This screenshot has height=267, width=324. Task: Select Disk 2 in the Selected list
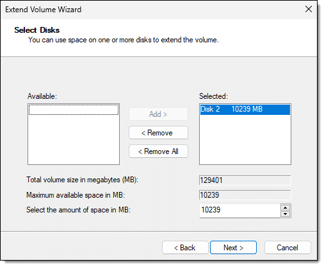(x=245, y=109)
